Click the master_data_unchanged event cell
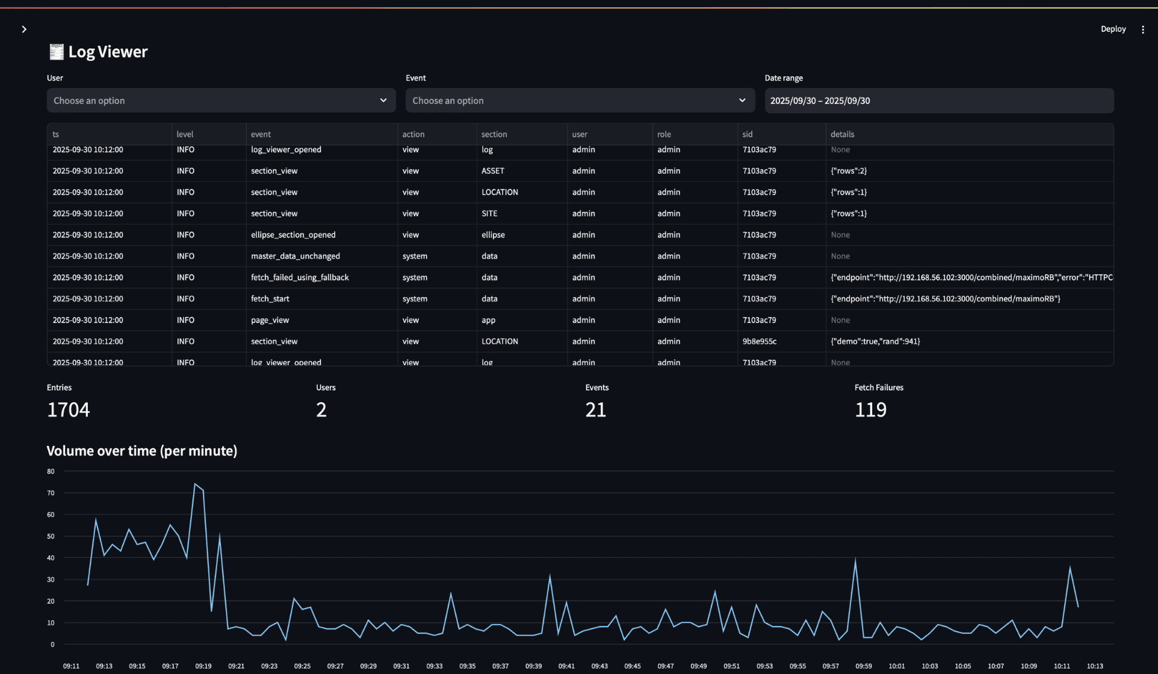The image size is (1158, 674). pos(295,256)
